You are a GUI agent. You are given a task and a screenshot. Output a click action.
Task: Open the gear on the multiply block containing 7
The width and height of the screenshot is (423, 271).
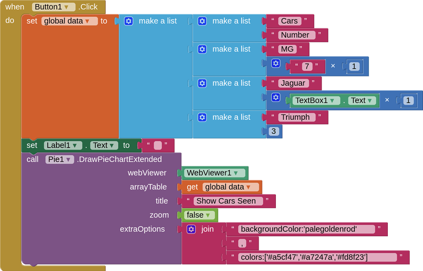[276, 63]
